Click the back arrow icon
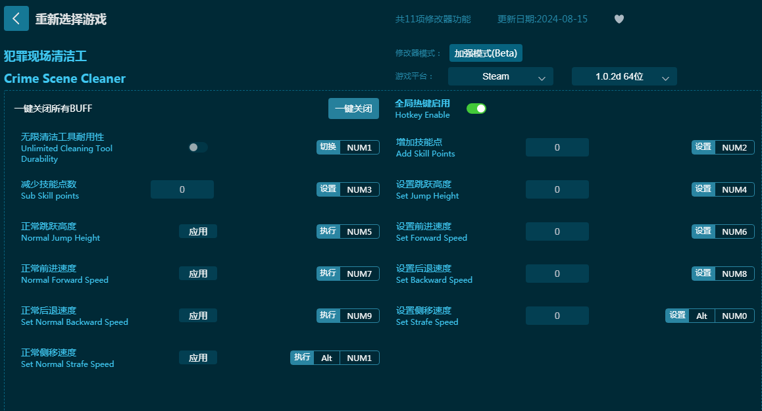Viewport: 762px width, 411px height. pyautogui.click(x=16, y=18)
